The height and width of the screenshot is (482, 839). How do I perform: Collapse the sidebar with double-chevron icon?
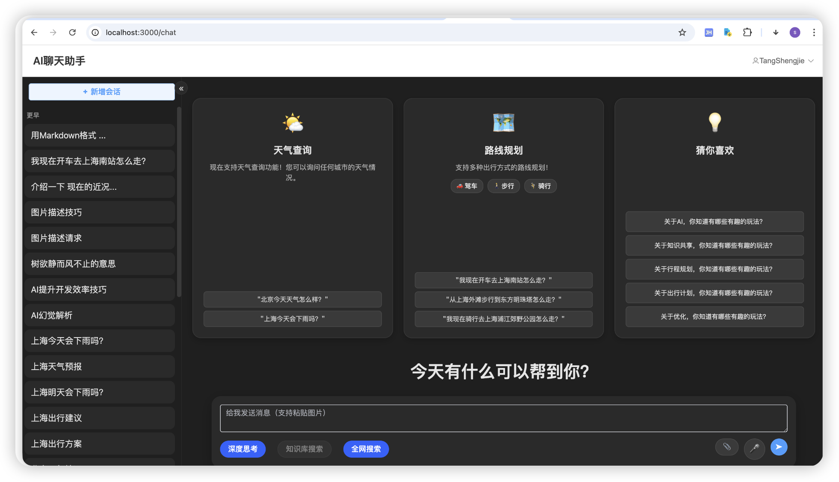(x=181, y=88)
